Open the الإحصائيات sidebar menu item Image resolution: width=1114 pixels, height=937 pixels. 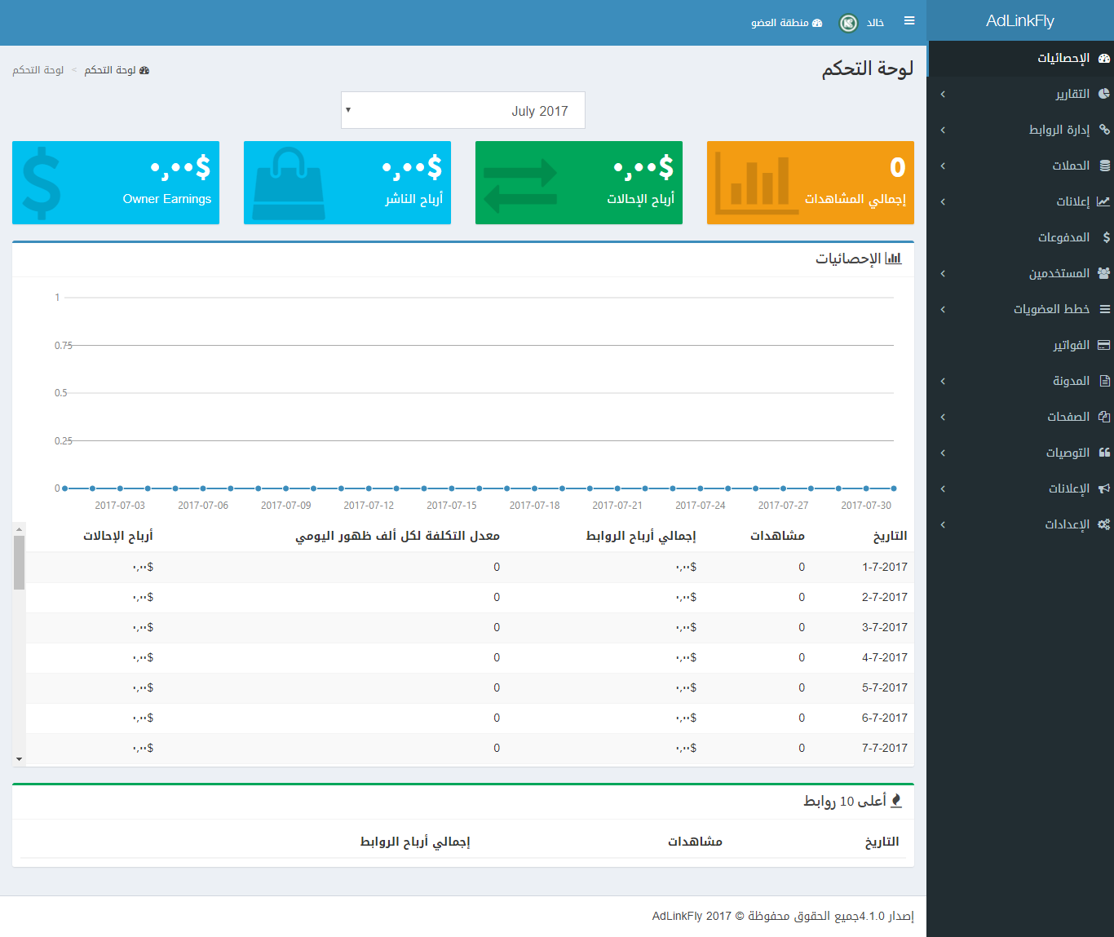click(x=1063, y=58)
